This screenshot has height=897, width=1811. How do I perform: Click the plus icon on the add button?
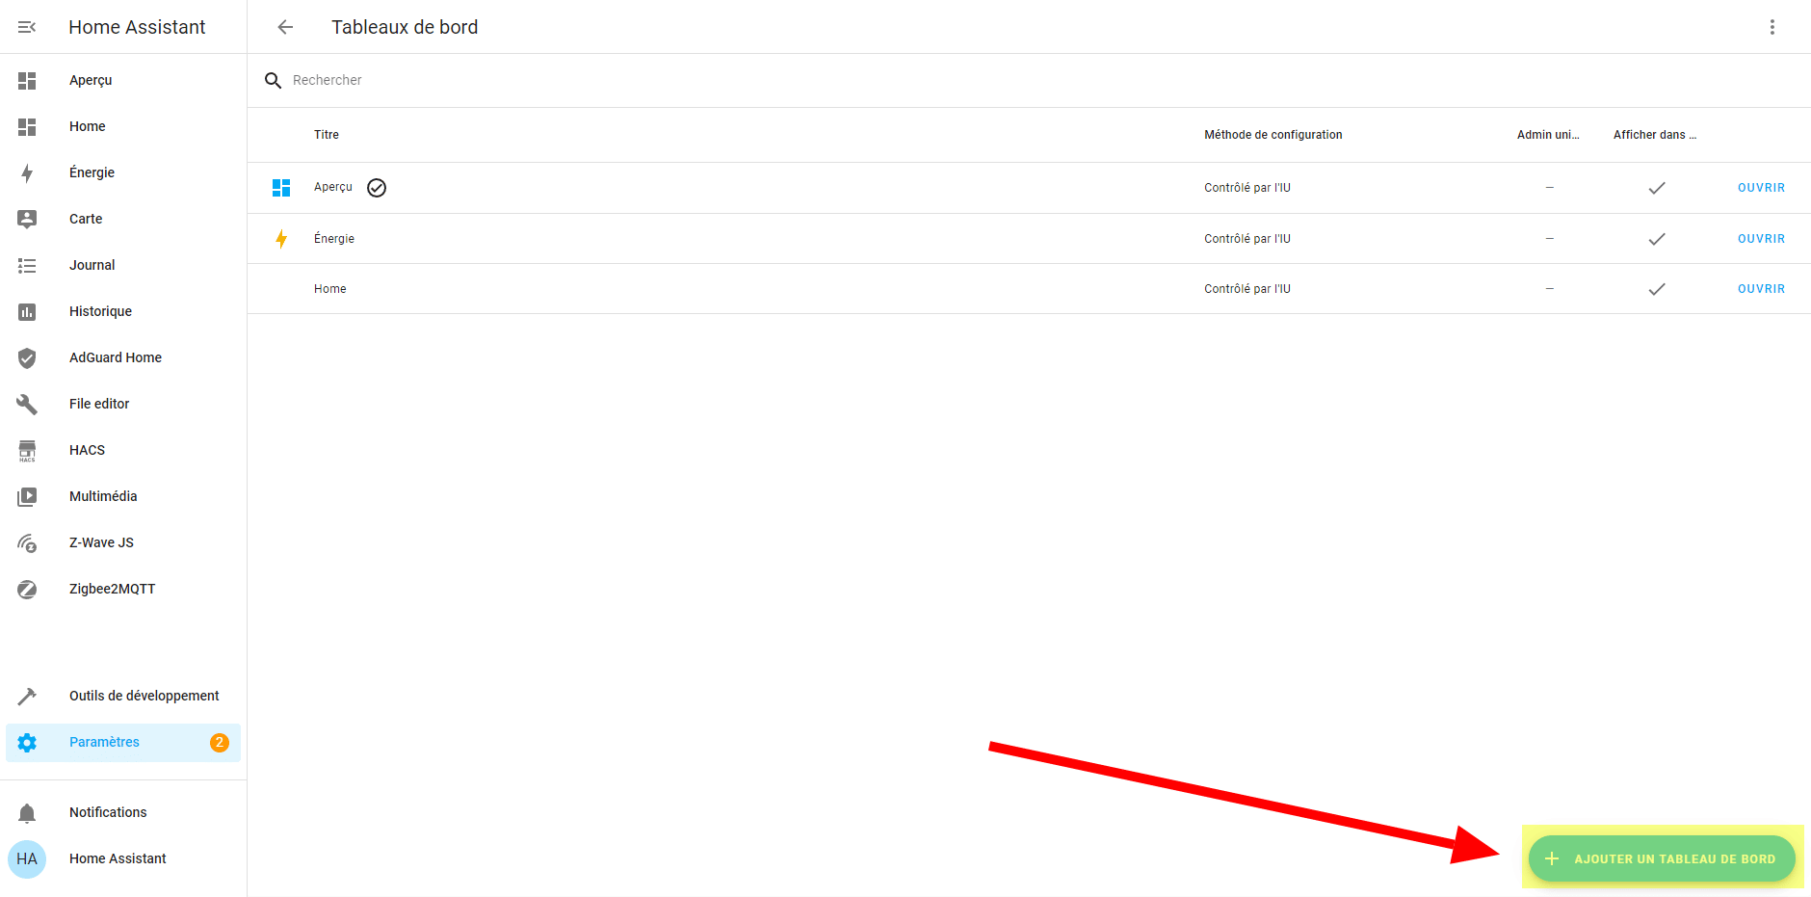click(x=1552, y=858)
